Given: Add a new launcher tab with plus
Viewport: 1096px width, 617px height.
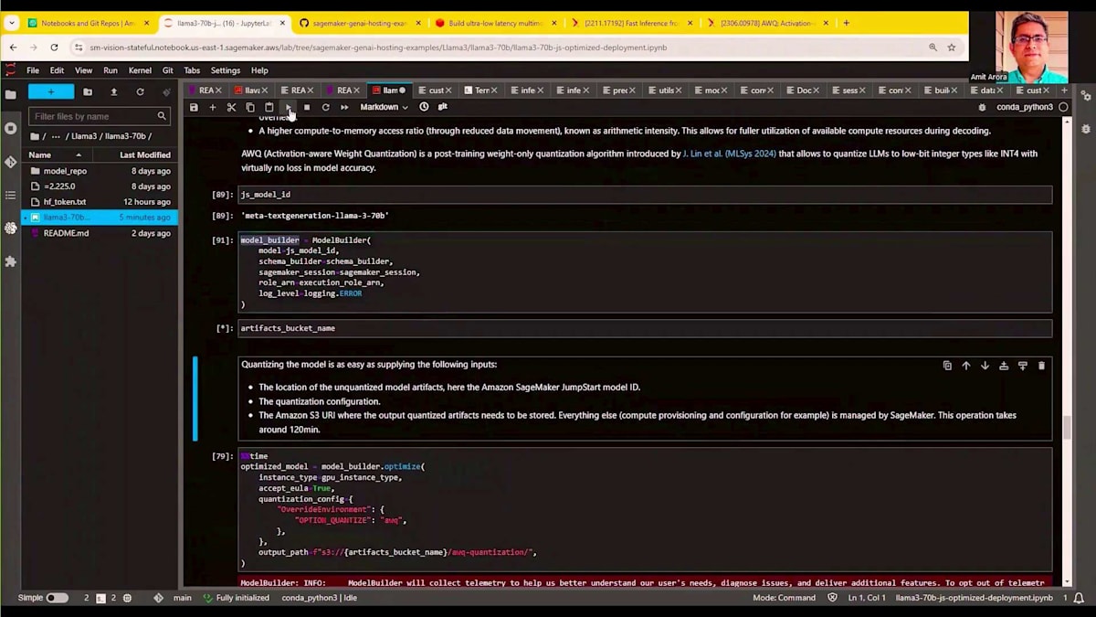Looking at the screenshot, I should pyautogui.click(x=1064, y=90).
